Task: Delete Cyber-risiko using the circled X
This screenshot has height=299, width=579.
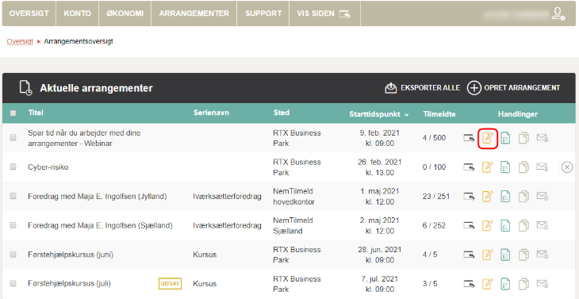Action: point(567,167)
